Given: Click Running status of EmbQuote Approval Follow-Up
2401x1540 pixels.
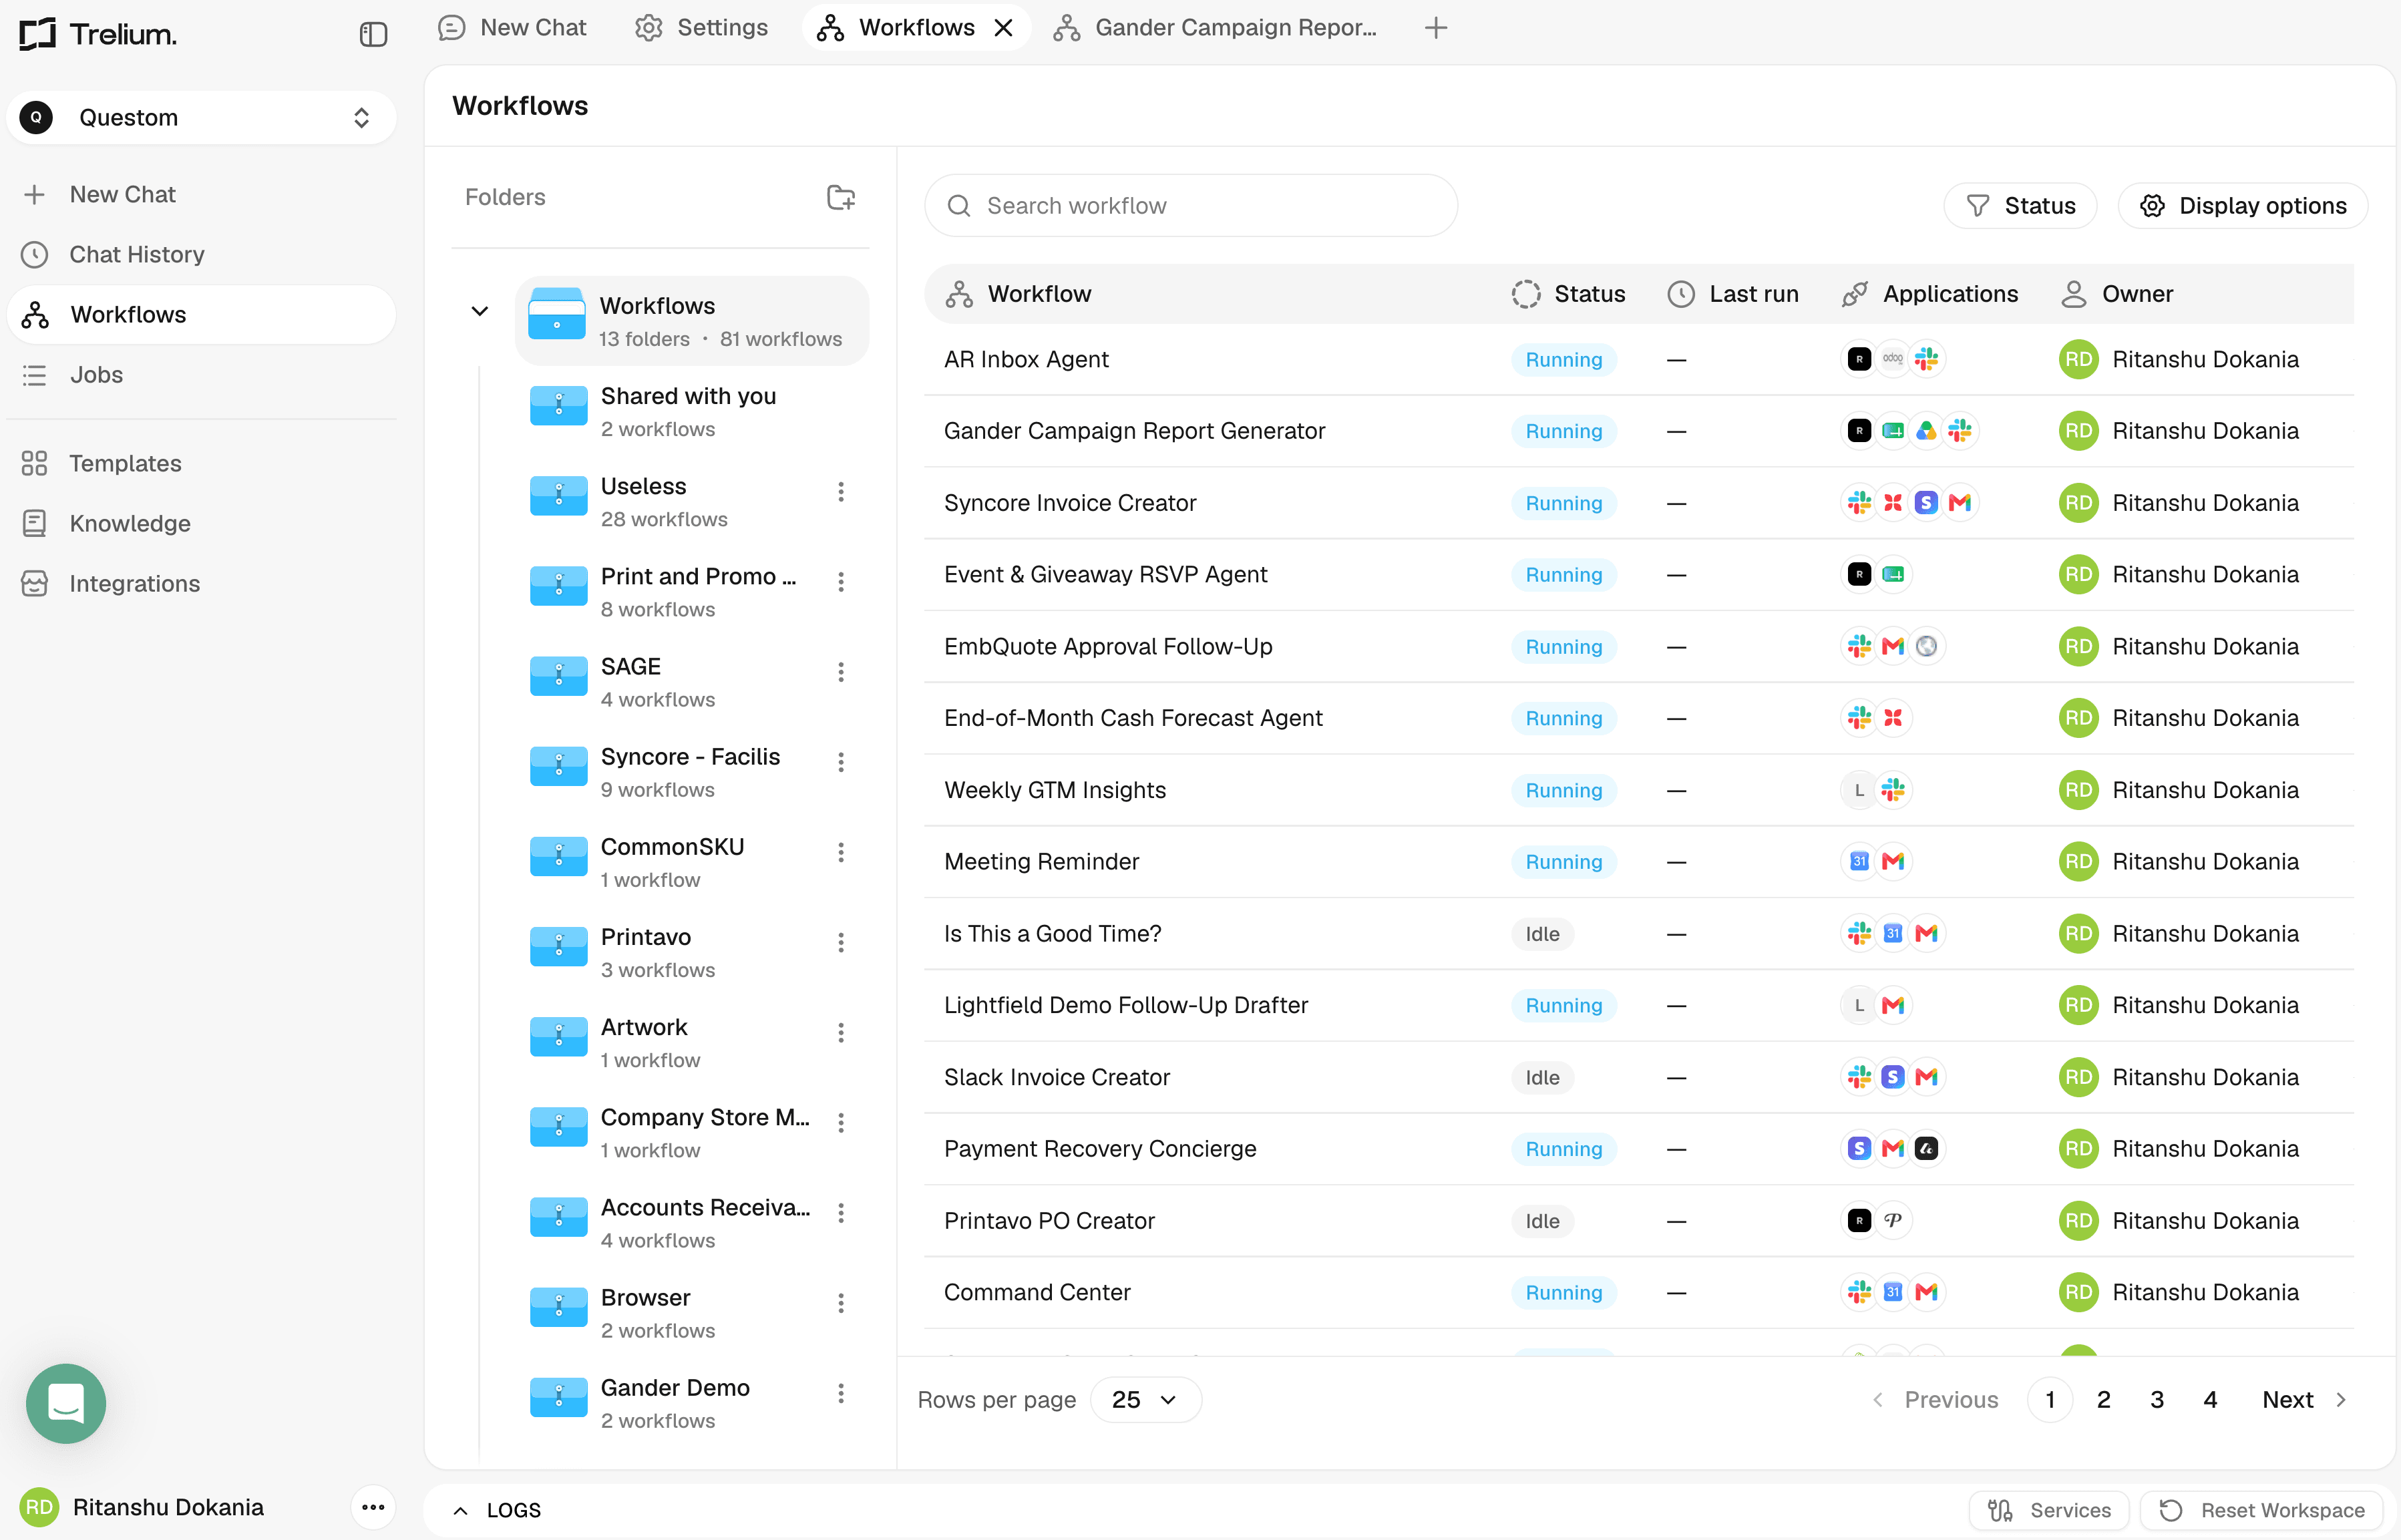Looking at the screenshot, I should point(1564,647).
